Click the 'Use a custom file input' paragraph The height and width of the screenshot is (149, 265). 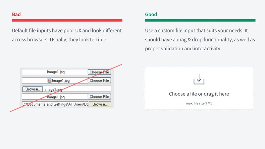200,39
